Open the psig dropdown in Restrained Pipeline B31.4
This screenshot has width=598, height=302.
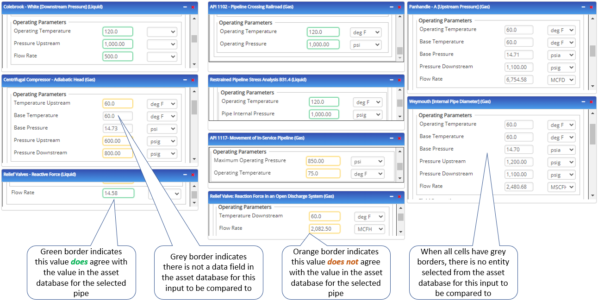coord(368,114)
